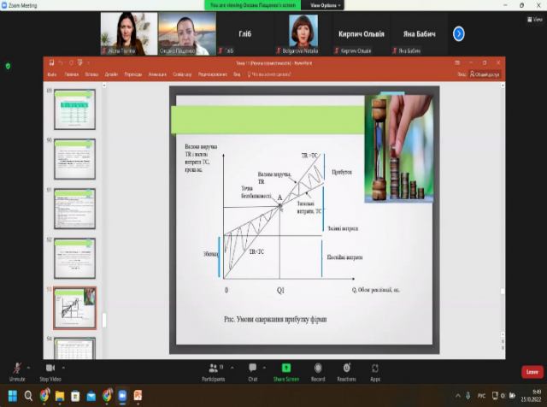Switch to the Вставка ribbon tab
Screen dimensions: 547x407
click(x=91, y=74)
